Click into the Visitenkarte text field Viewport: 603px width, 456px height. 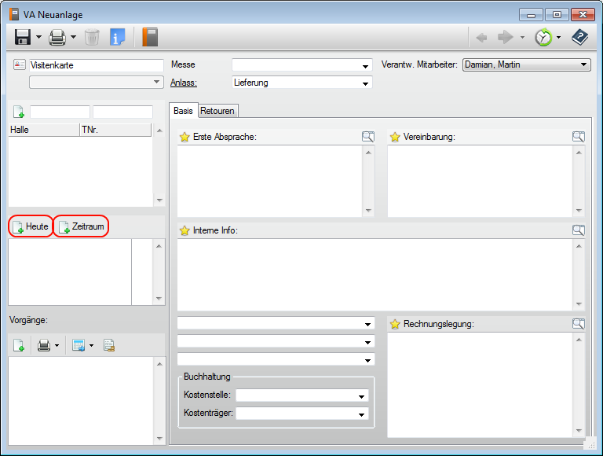tap(94, 65)
